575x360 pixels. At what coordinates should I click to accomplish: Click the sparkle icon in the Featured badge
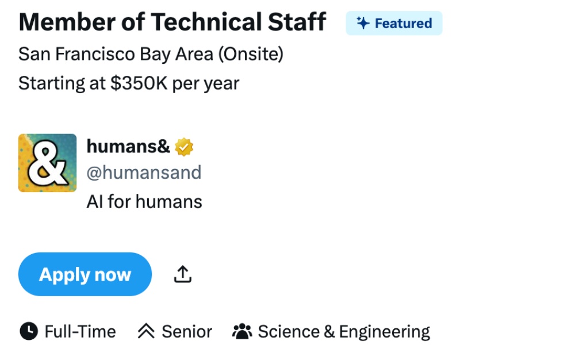click(362, 23)
